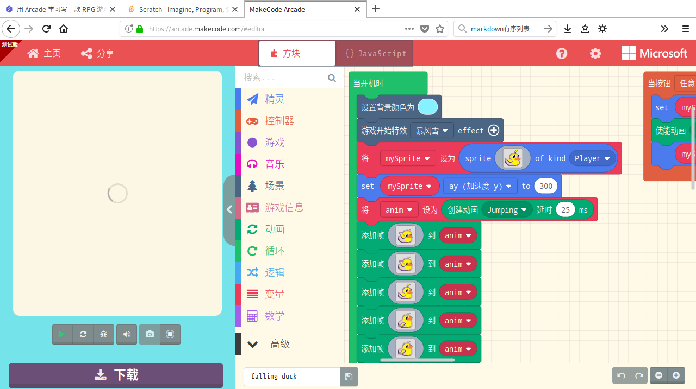The width and height of the screenshot is (696, 389).
Task: Restart the simulator
Action: tap(83, 334)
